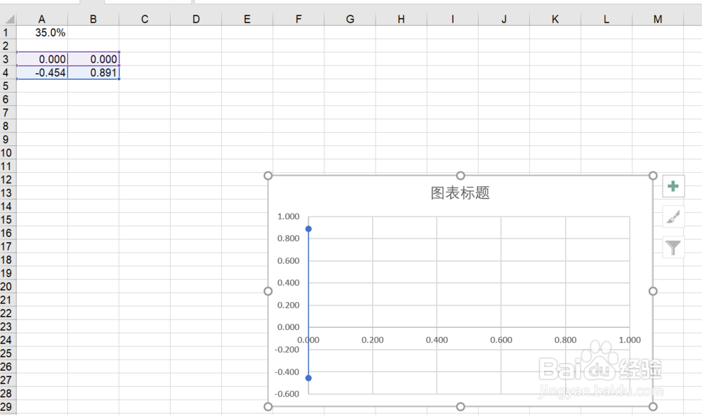The height and width of the screenshot is (415, 702).
Task: Select the blue data series line
Action: 308,302
